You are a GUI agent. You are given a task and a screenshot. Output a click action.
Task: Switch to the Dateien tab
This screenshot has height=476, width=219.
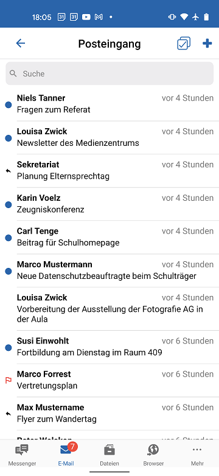point(109,455)
